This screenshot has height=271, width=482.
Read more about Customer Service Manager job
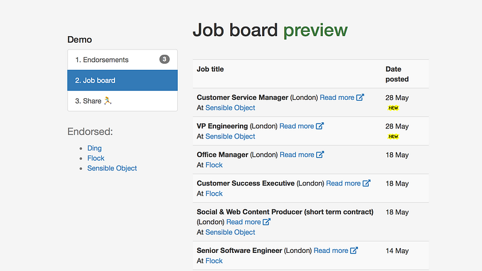tap(337, 98)
